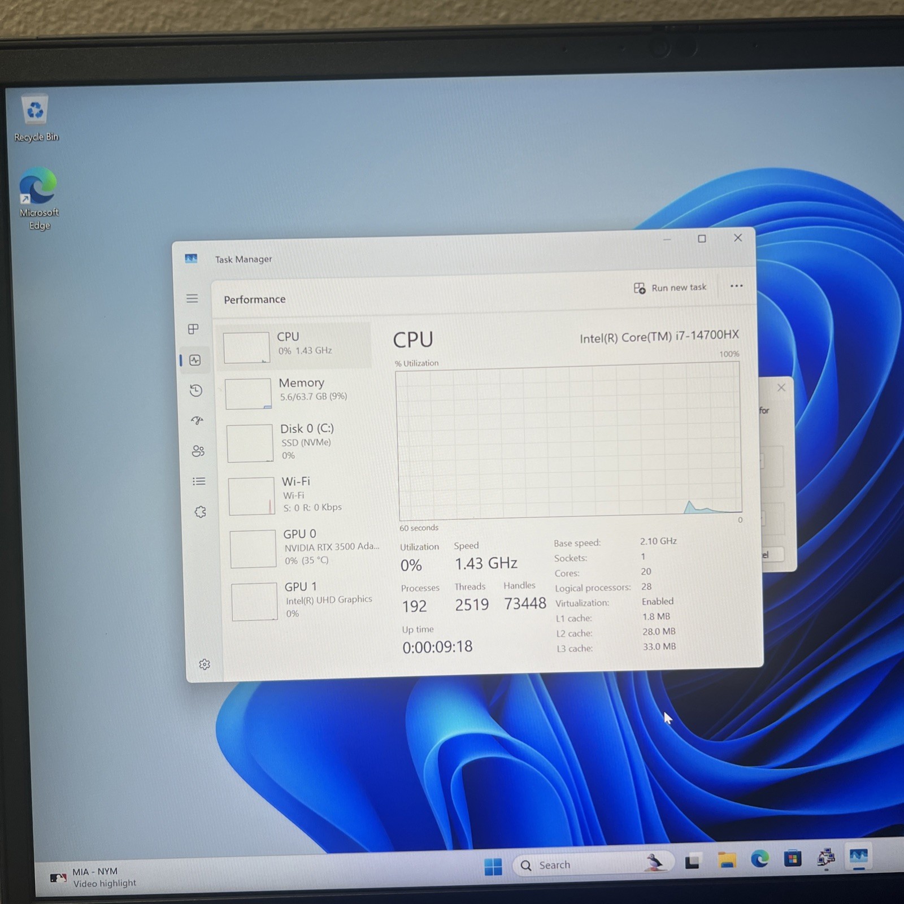Click the Handles count 73448
The width and height of the screenshot is (904, 904).
click(525, 603)
